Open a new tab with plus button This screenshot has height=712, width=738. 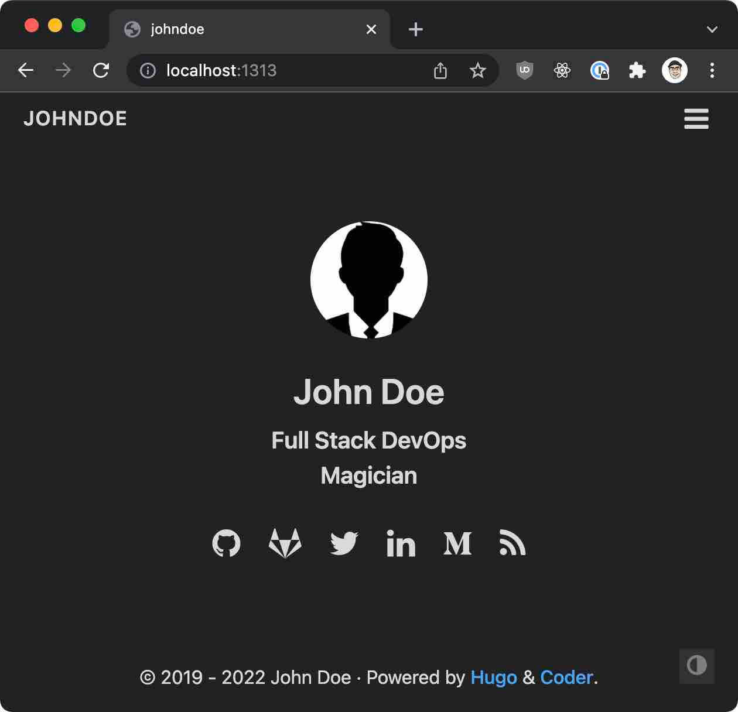click(415, 29)
